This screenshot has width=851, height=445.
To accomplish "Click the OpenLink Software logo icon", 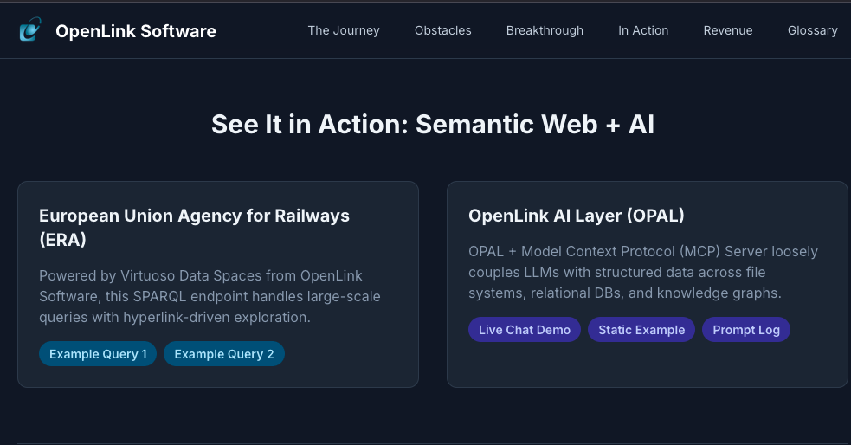I will coord(30,29).
